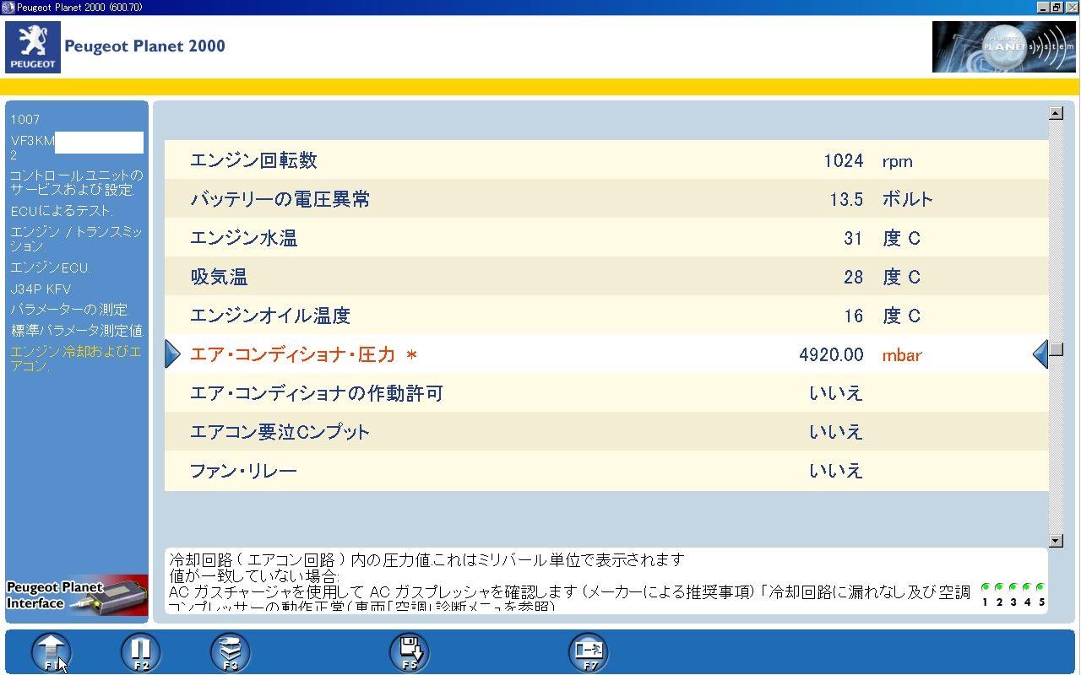Viewport: 1081px width, 675px height.
Task: Click the status indicator LED number 3
Action: pos(1013,587)
